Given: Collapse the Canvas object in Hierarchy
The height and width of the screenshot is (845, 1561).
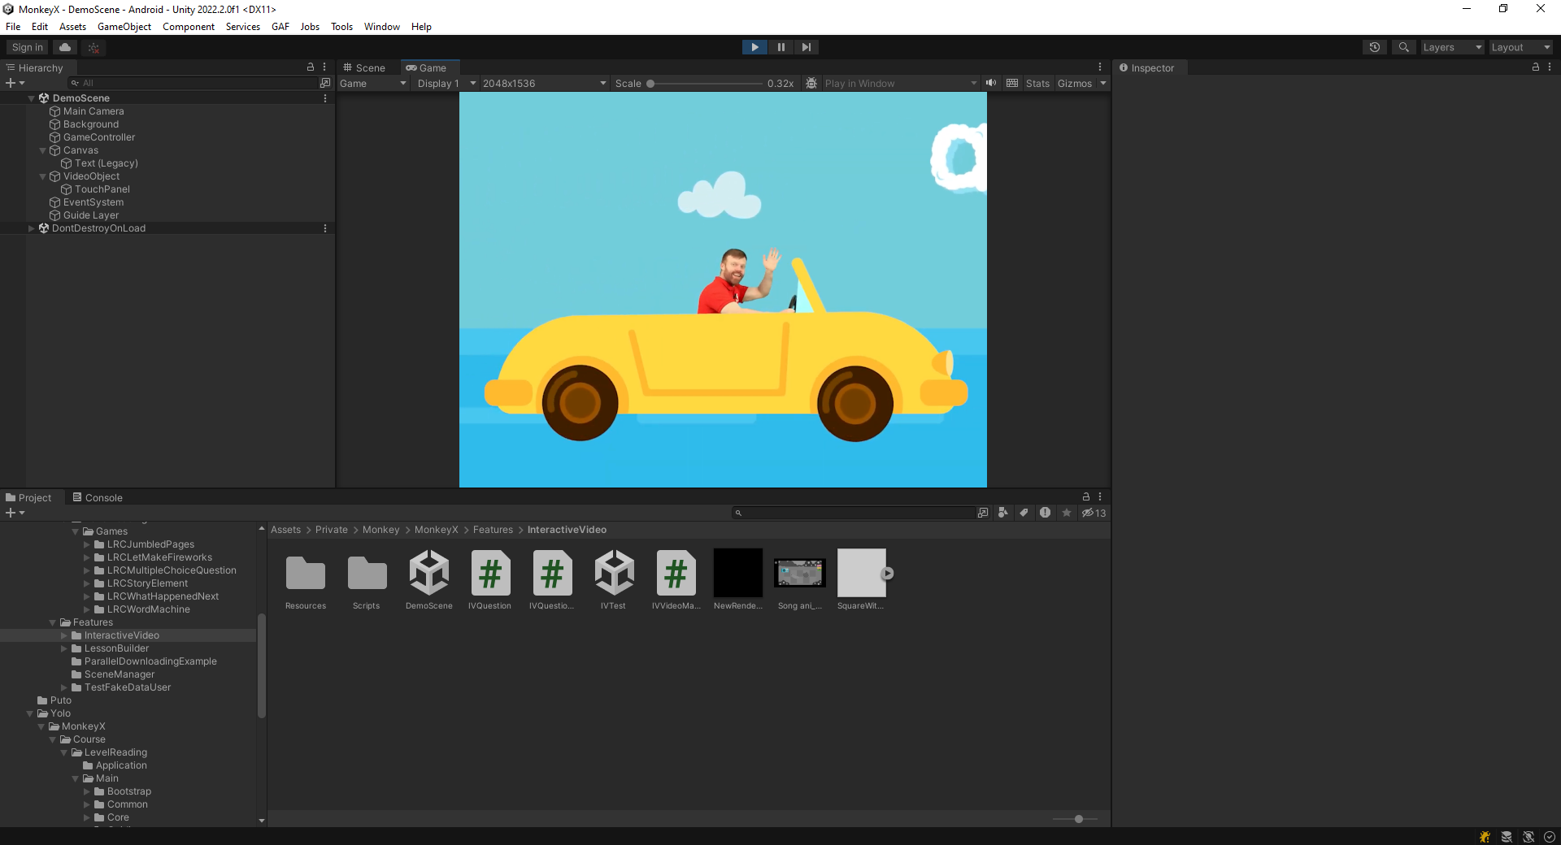Looking at the screenshot, I should [x=43, y=150].
